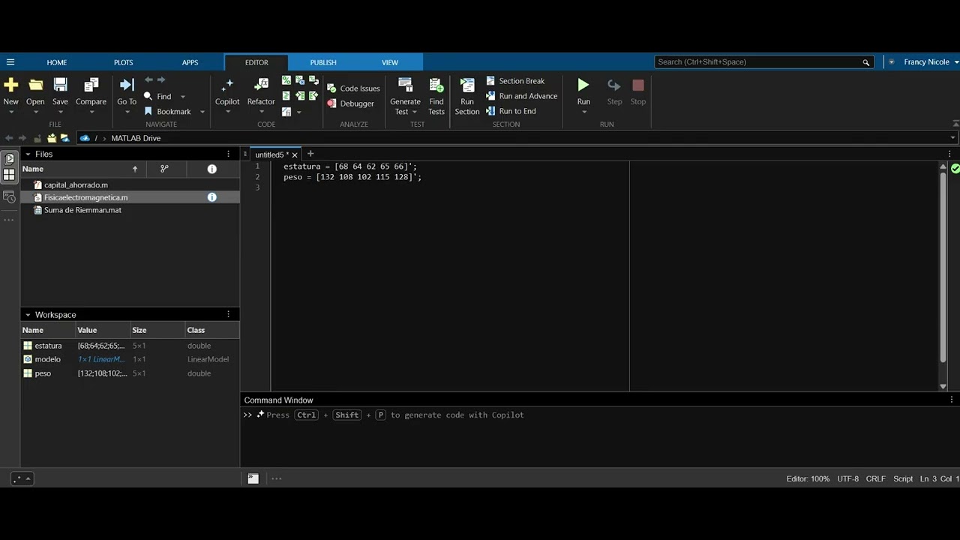Click the Step debug icon
Screen dimensions: 960x540
click(x=614, y=85)
